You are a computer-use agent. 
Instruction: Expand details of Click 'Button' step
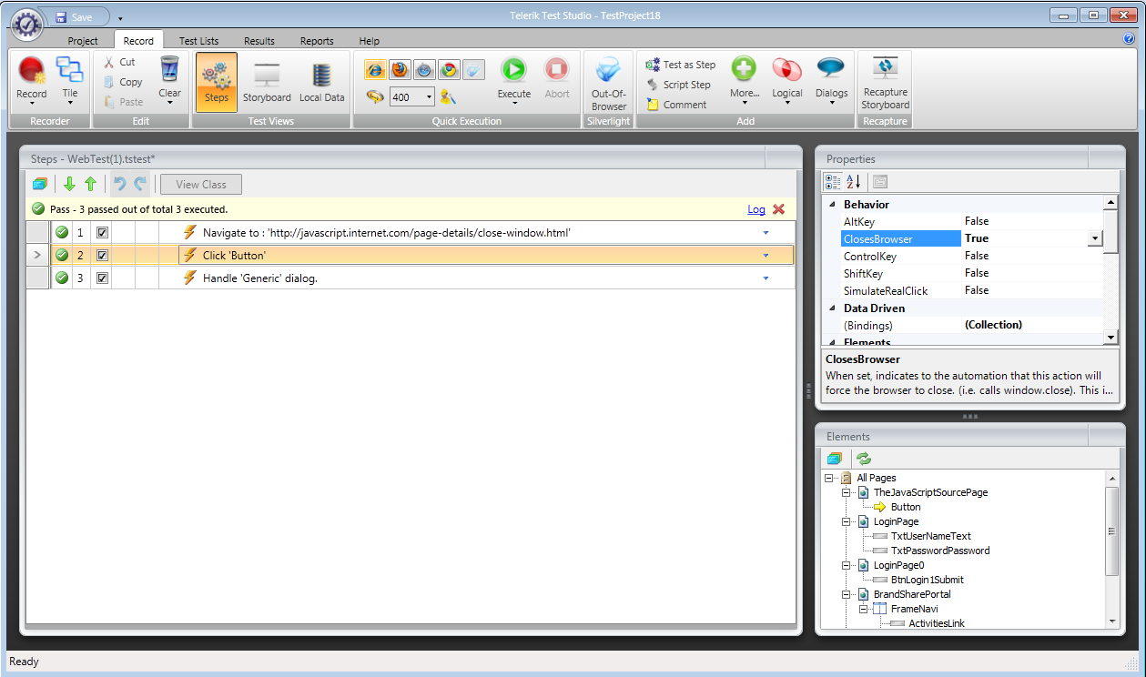tap(766, 256)
